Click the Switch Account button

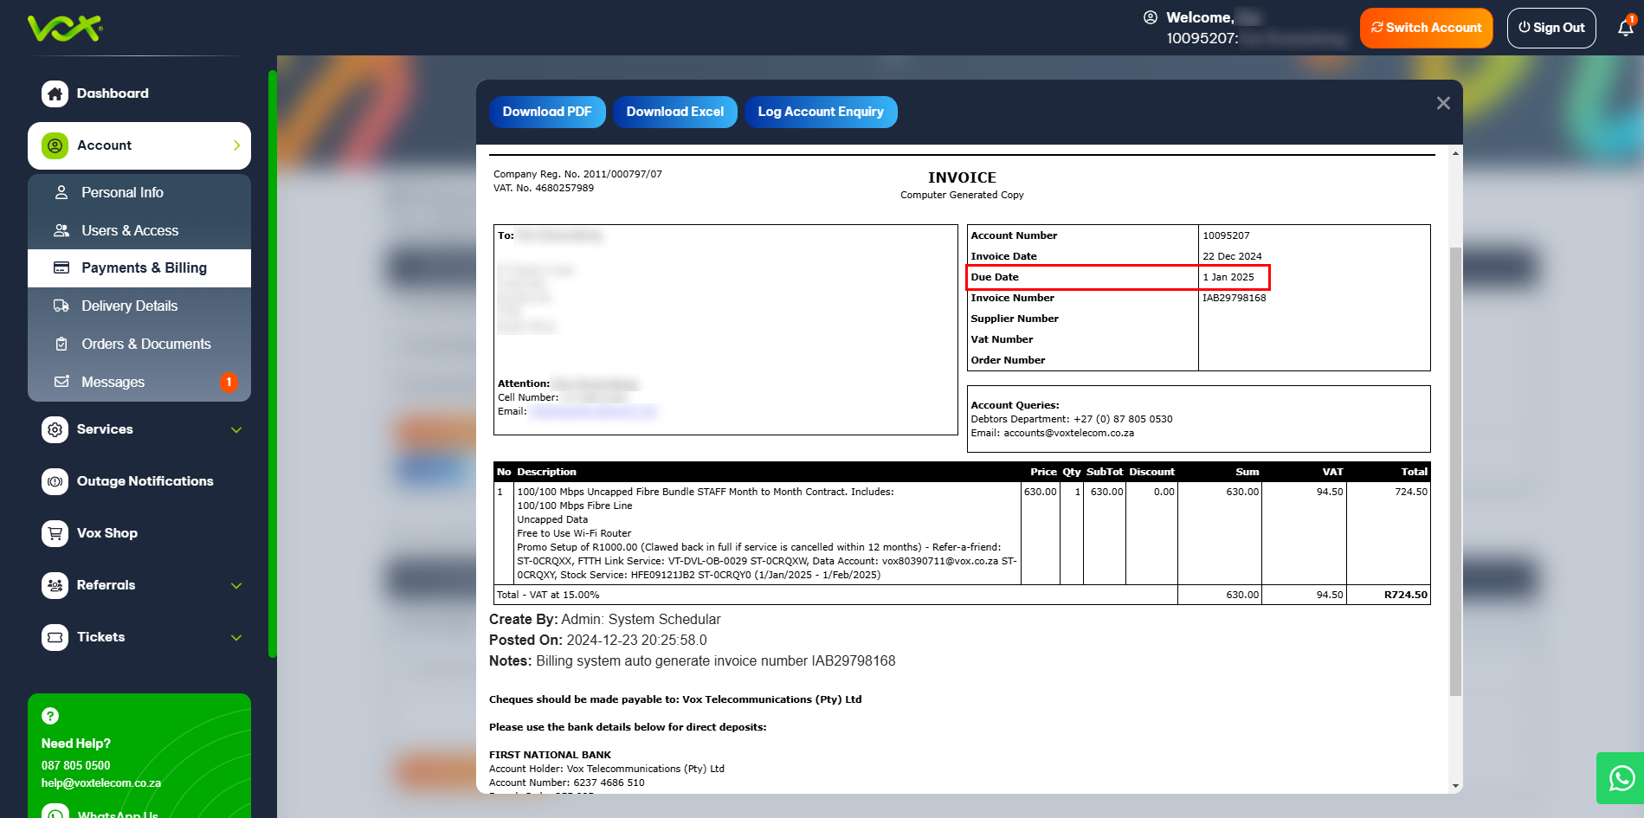1426,28
